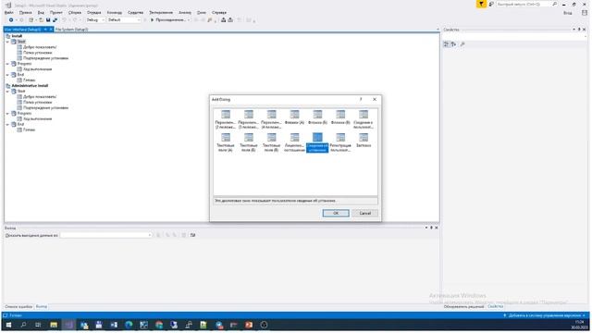Viewport: 592px width, 333px height.
Task: Click the Categorized view icon in Properties panel
Action: (446, 44)
